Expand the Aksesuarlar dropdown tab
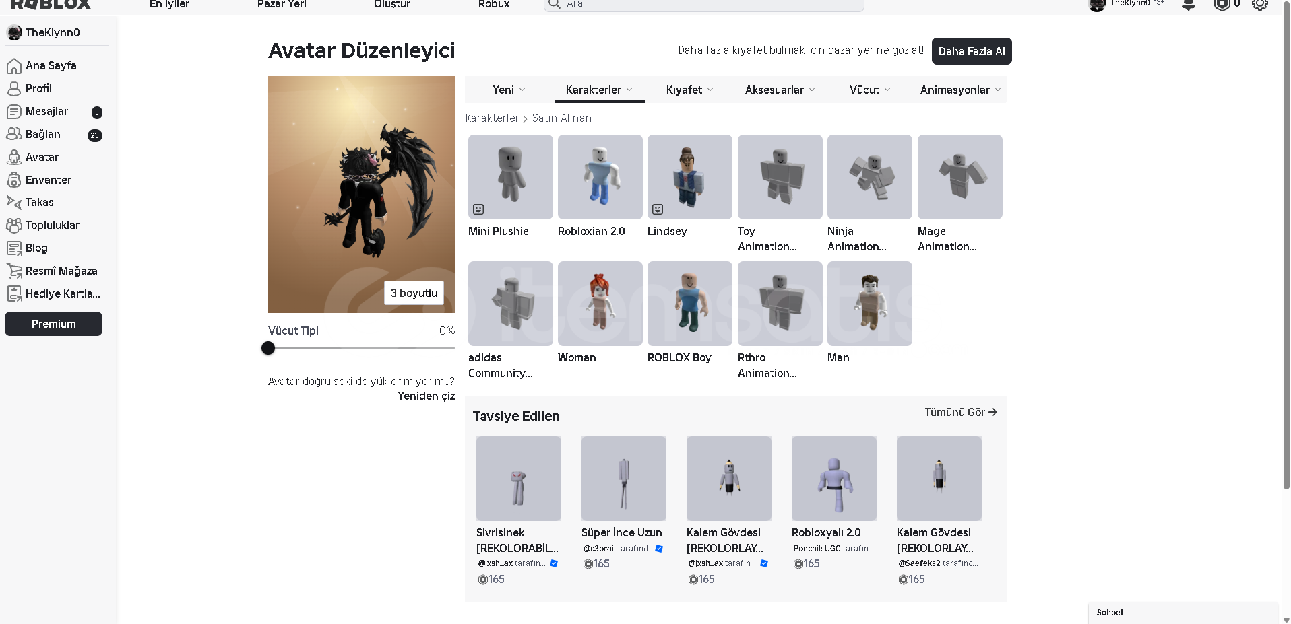Image resolution: width=1291 pixels, height=624 pixels. click(779, 90)
